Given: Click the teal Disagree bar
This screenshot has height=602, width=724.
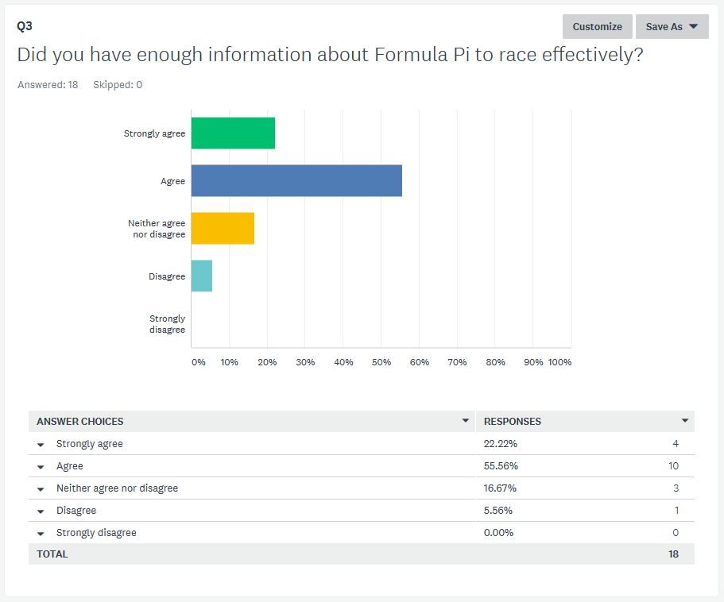Looking at the screenshot, I should coord(202,276).
